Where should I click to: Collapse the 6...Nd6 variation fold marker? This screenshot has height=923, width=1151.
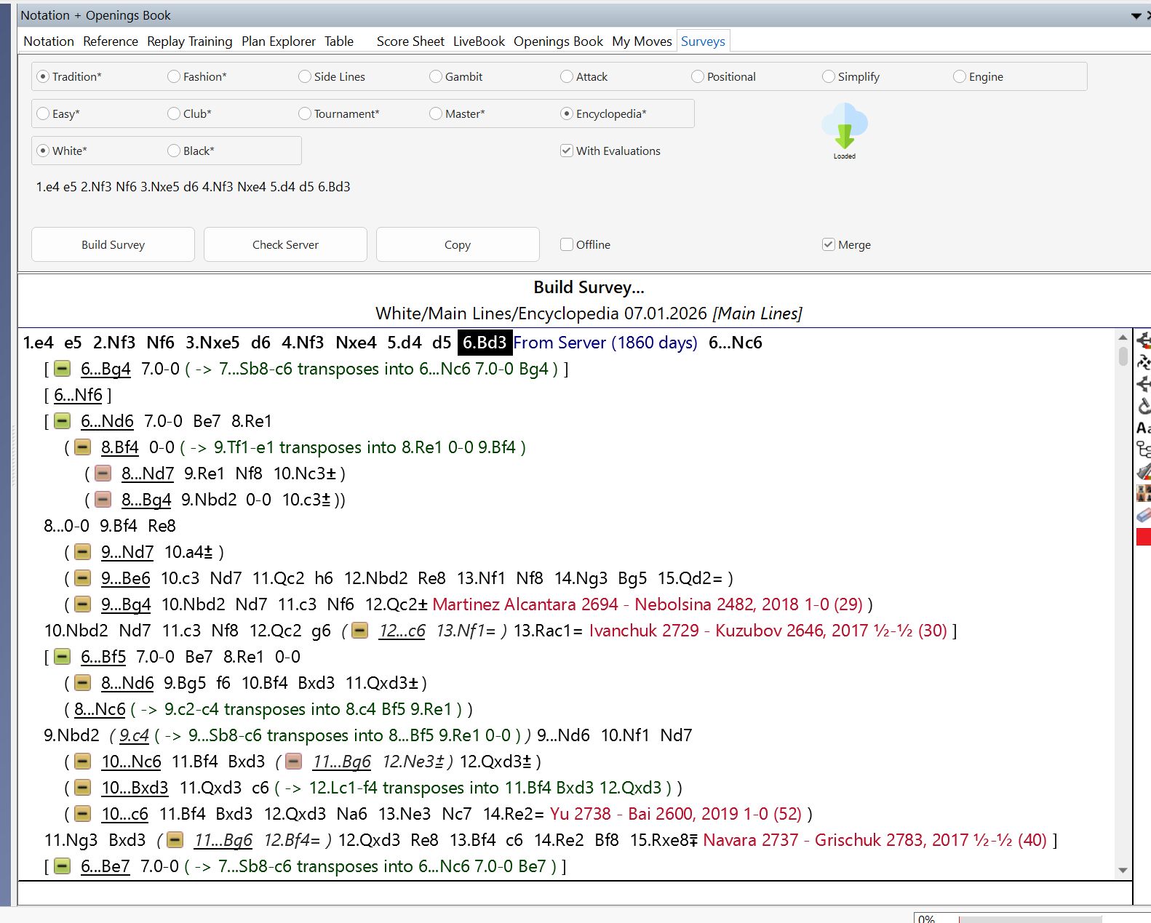pyautogui.click(x=63, y=421)
